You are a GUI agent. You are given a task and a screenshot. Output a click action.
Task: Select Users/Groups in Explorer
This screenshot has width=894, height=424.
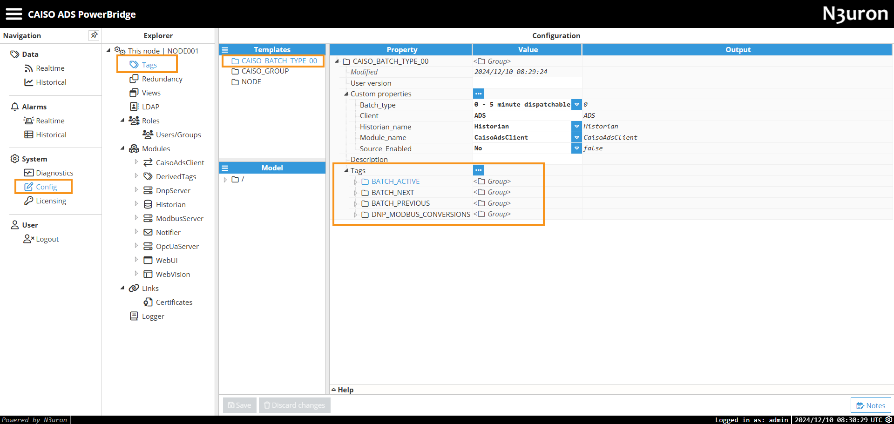coord(178,135)
